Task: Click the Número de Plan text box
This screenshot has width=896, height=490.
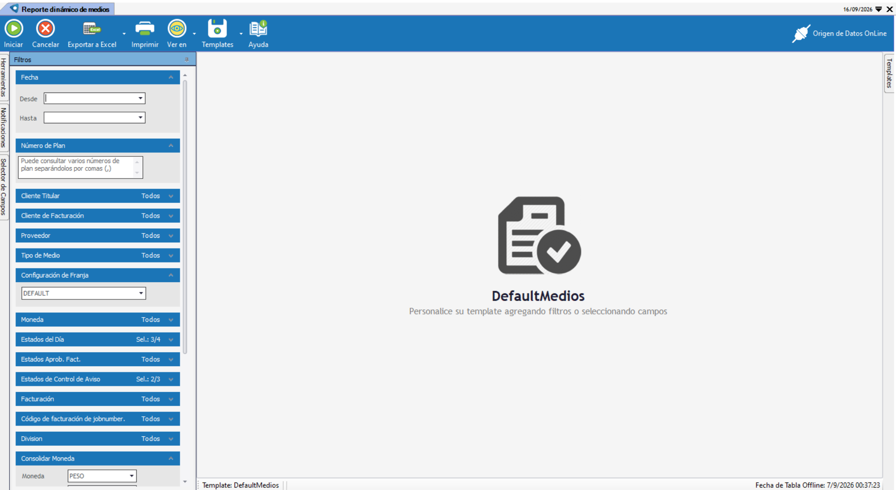Action: (x=80, y=167)
